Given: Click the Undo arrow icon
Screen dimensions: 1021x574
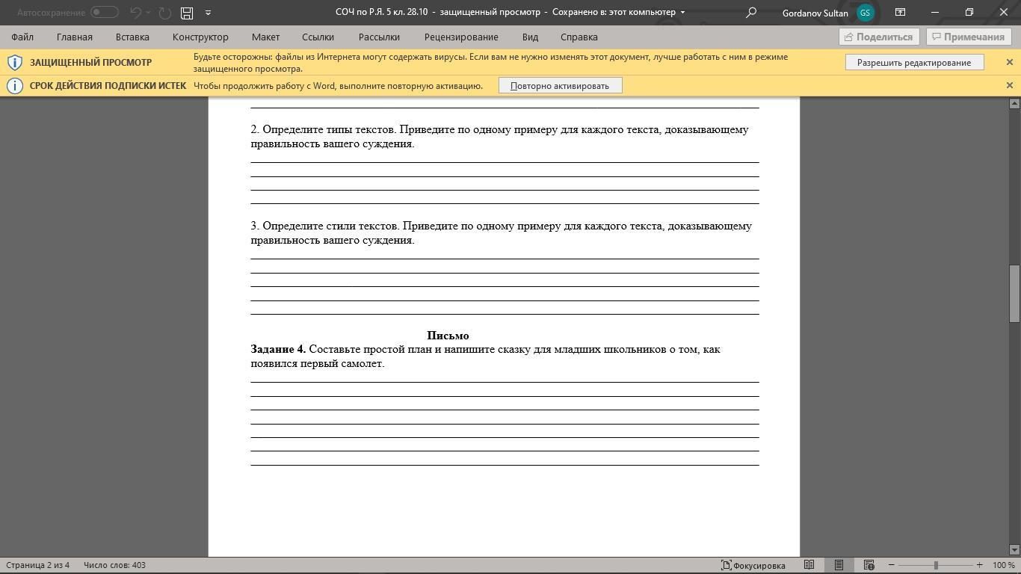Looking at the screenshot, I should [x=135, y=13].
